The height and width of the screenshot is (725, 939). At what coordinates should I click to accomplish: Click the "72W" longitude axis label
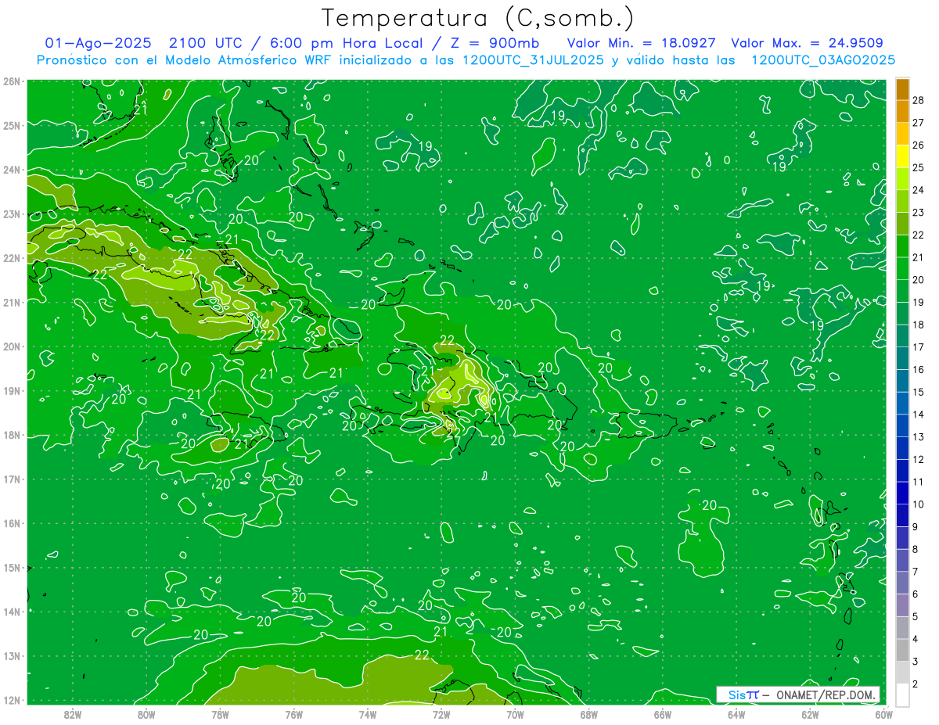[441, 714]
